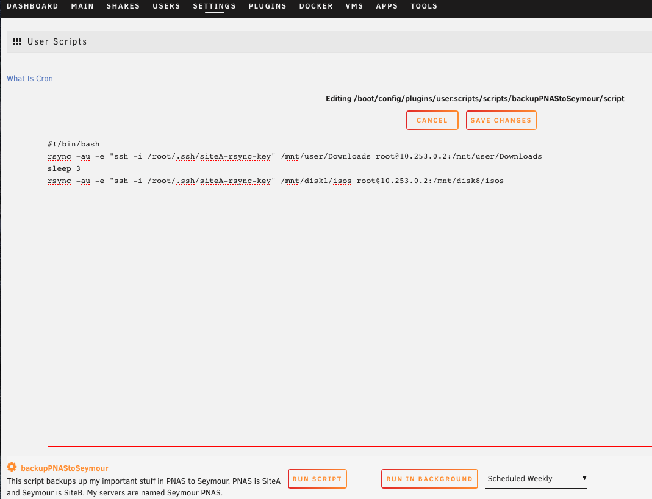Follow the What Is Cron link

pyautogui.click(x=30, y=79)
